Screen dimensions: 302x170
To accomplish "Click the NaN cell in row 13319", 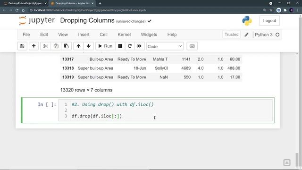I will [164, 77].
